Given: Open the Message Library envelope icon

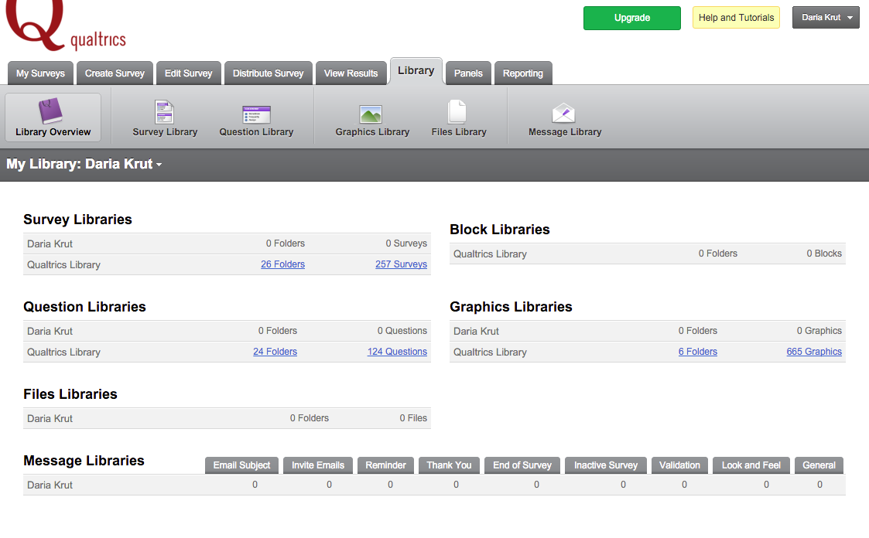Looking at the screenshot, I should coord(563,114).
